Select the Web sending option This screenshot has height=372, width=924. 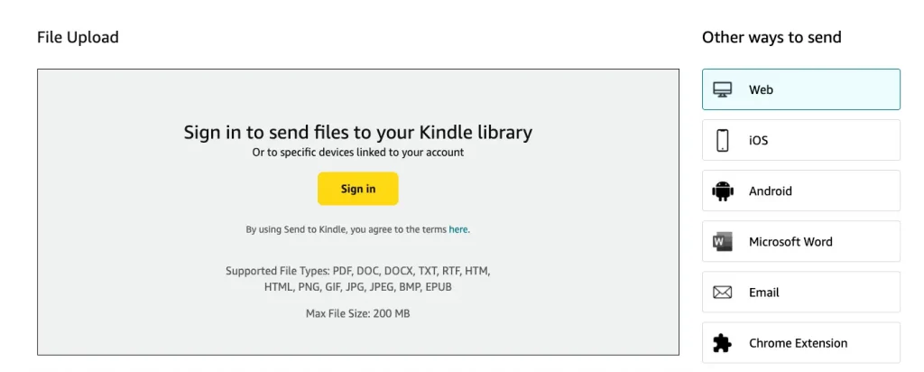pos(801,89)
